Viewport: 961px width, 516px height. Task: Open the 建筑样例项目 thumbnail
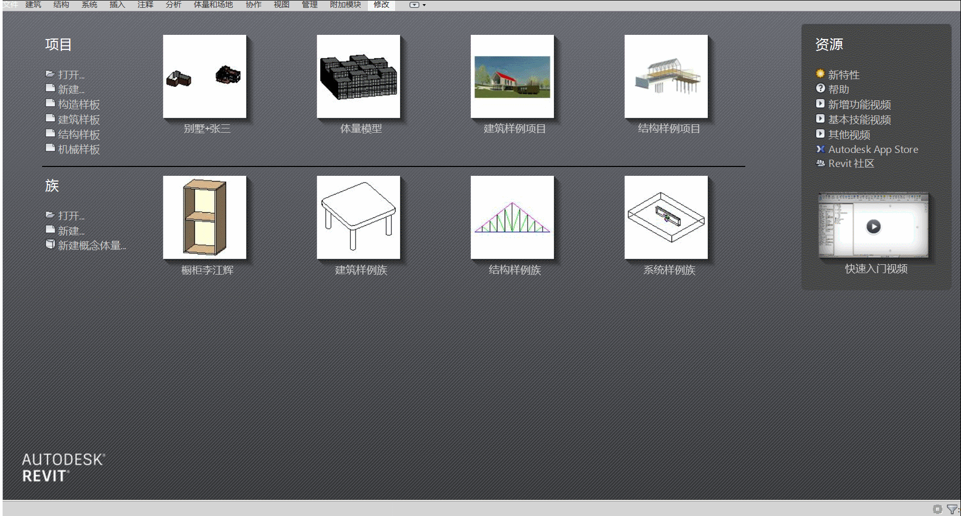512,76
